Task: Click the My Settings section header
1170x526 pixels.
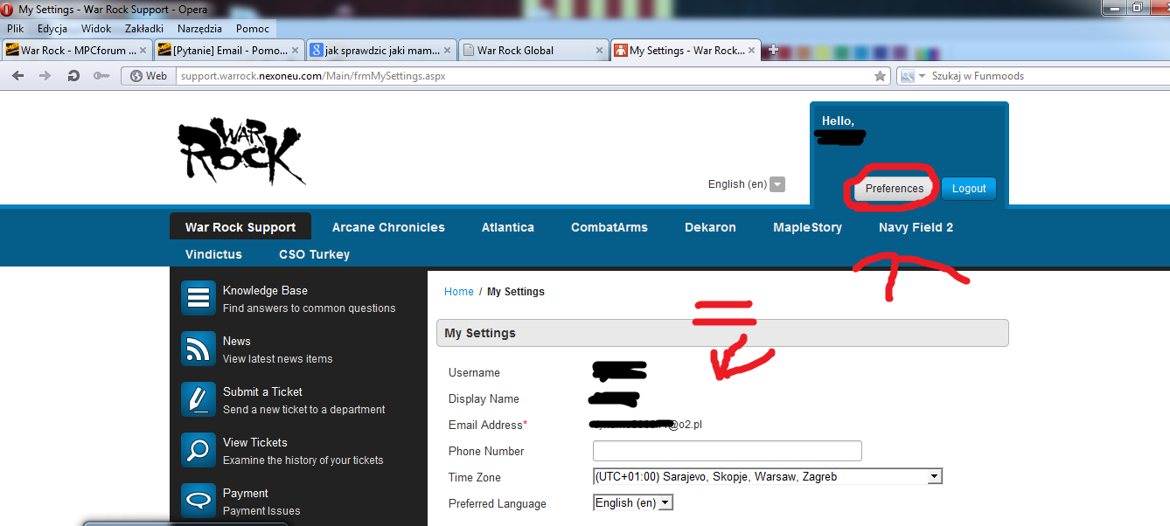Action: point(722,333)
